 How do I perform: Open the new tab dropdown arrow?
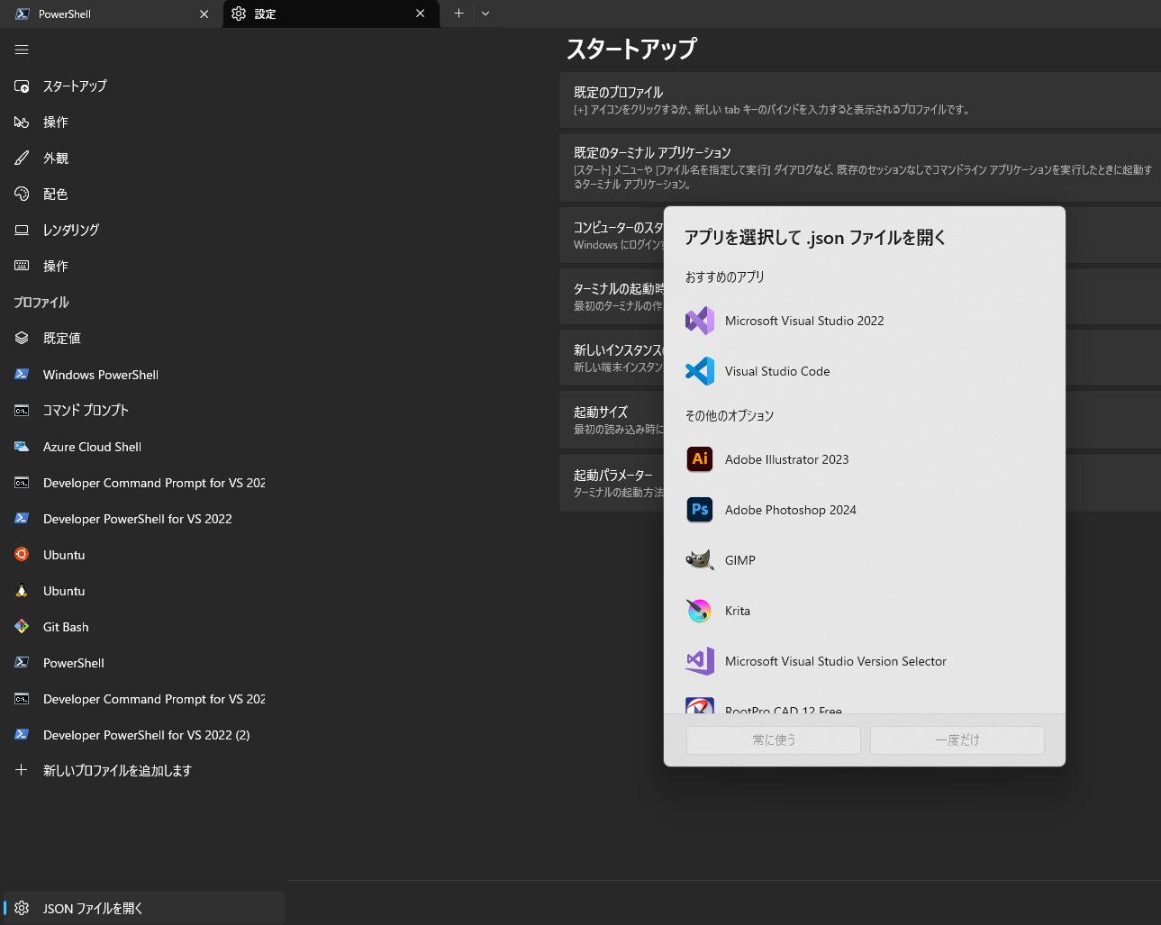coord(485,14)
